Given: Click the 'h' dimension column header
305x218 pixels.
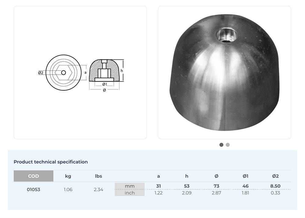Looking at the screenshot, I should pos(187,176).
